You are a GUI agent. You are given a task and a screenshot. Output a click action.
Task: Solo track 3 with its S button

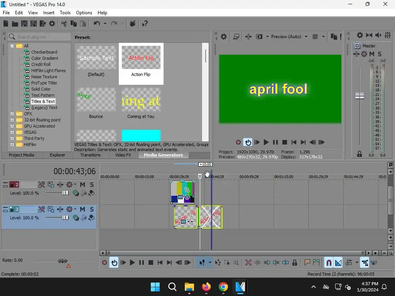click(92, 209)
